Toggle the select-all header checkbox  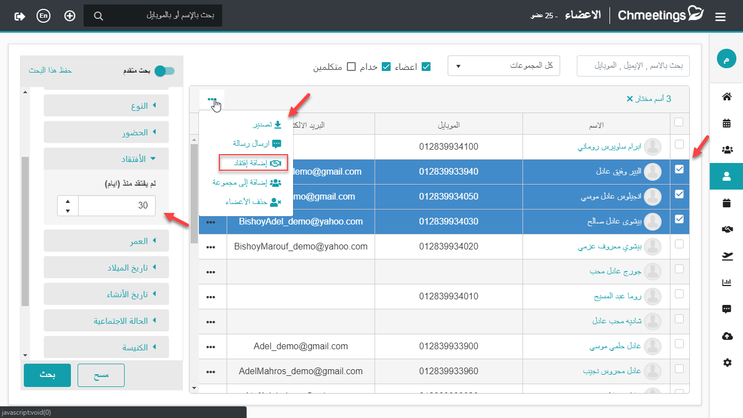coord(679,122)
